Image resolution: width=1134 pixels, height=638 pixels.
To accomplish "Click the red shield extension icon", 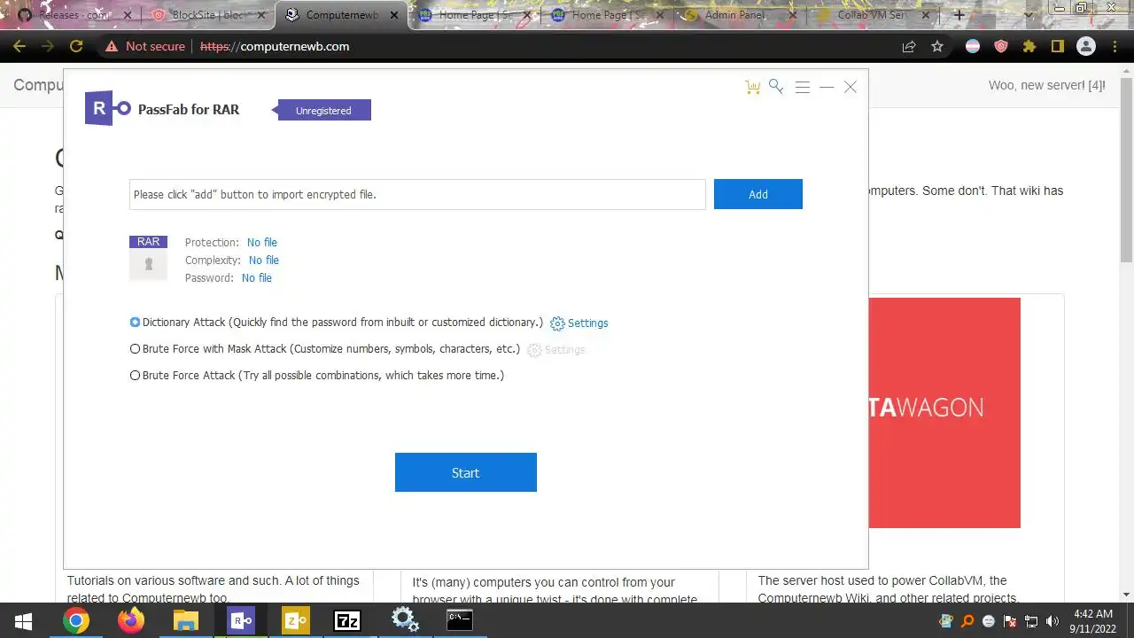I will tap(1001, 46).
